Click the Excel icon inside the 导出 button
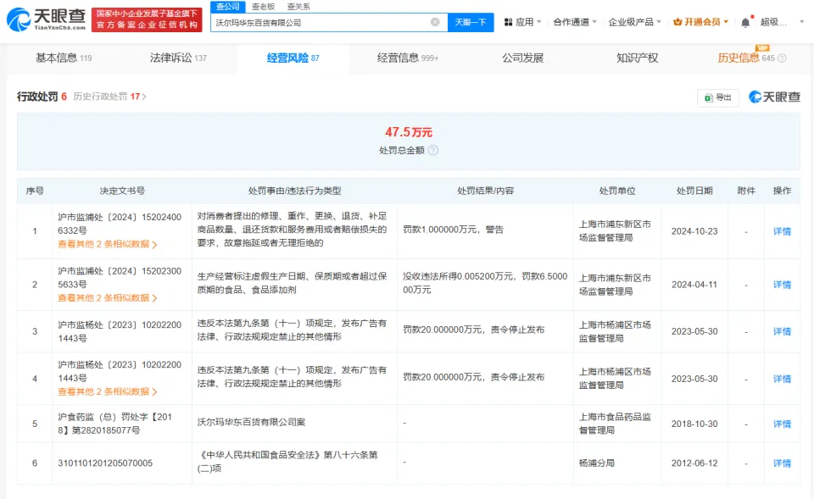814x499 pixels. pyautogui.click(x=710, y=98)
